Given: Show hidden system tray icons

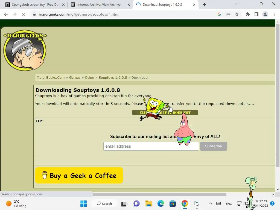Looking at the screenshot, I should coord(211,203).
